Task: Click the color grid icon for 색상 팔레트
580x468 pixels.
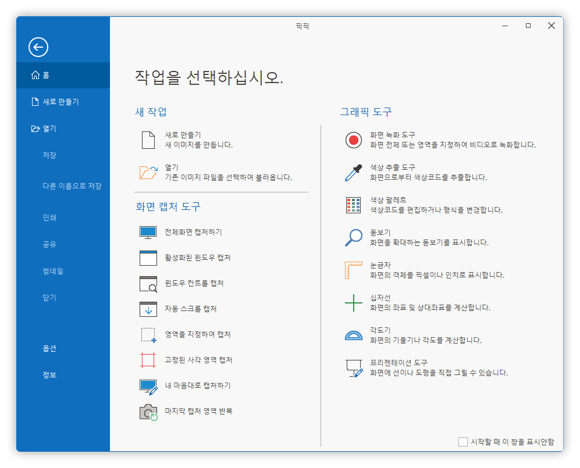Action: point(353,205)
